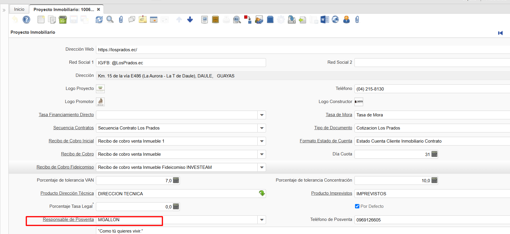The width and height of the screenshot is (510, 234).
Task: Open the magnifier search records icon
Action: coord(110,19)
